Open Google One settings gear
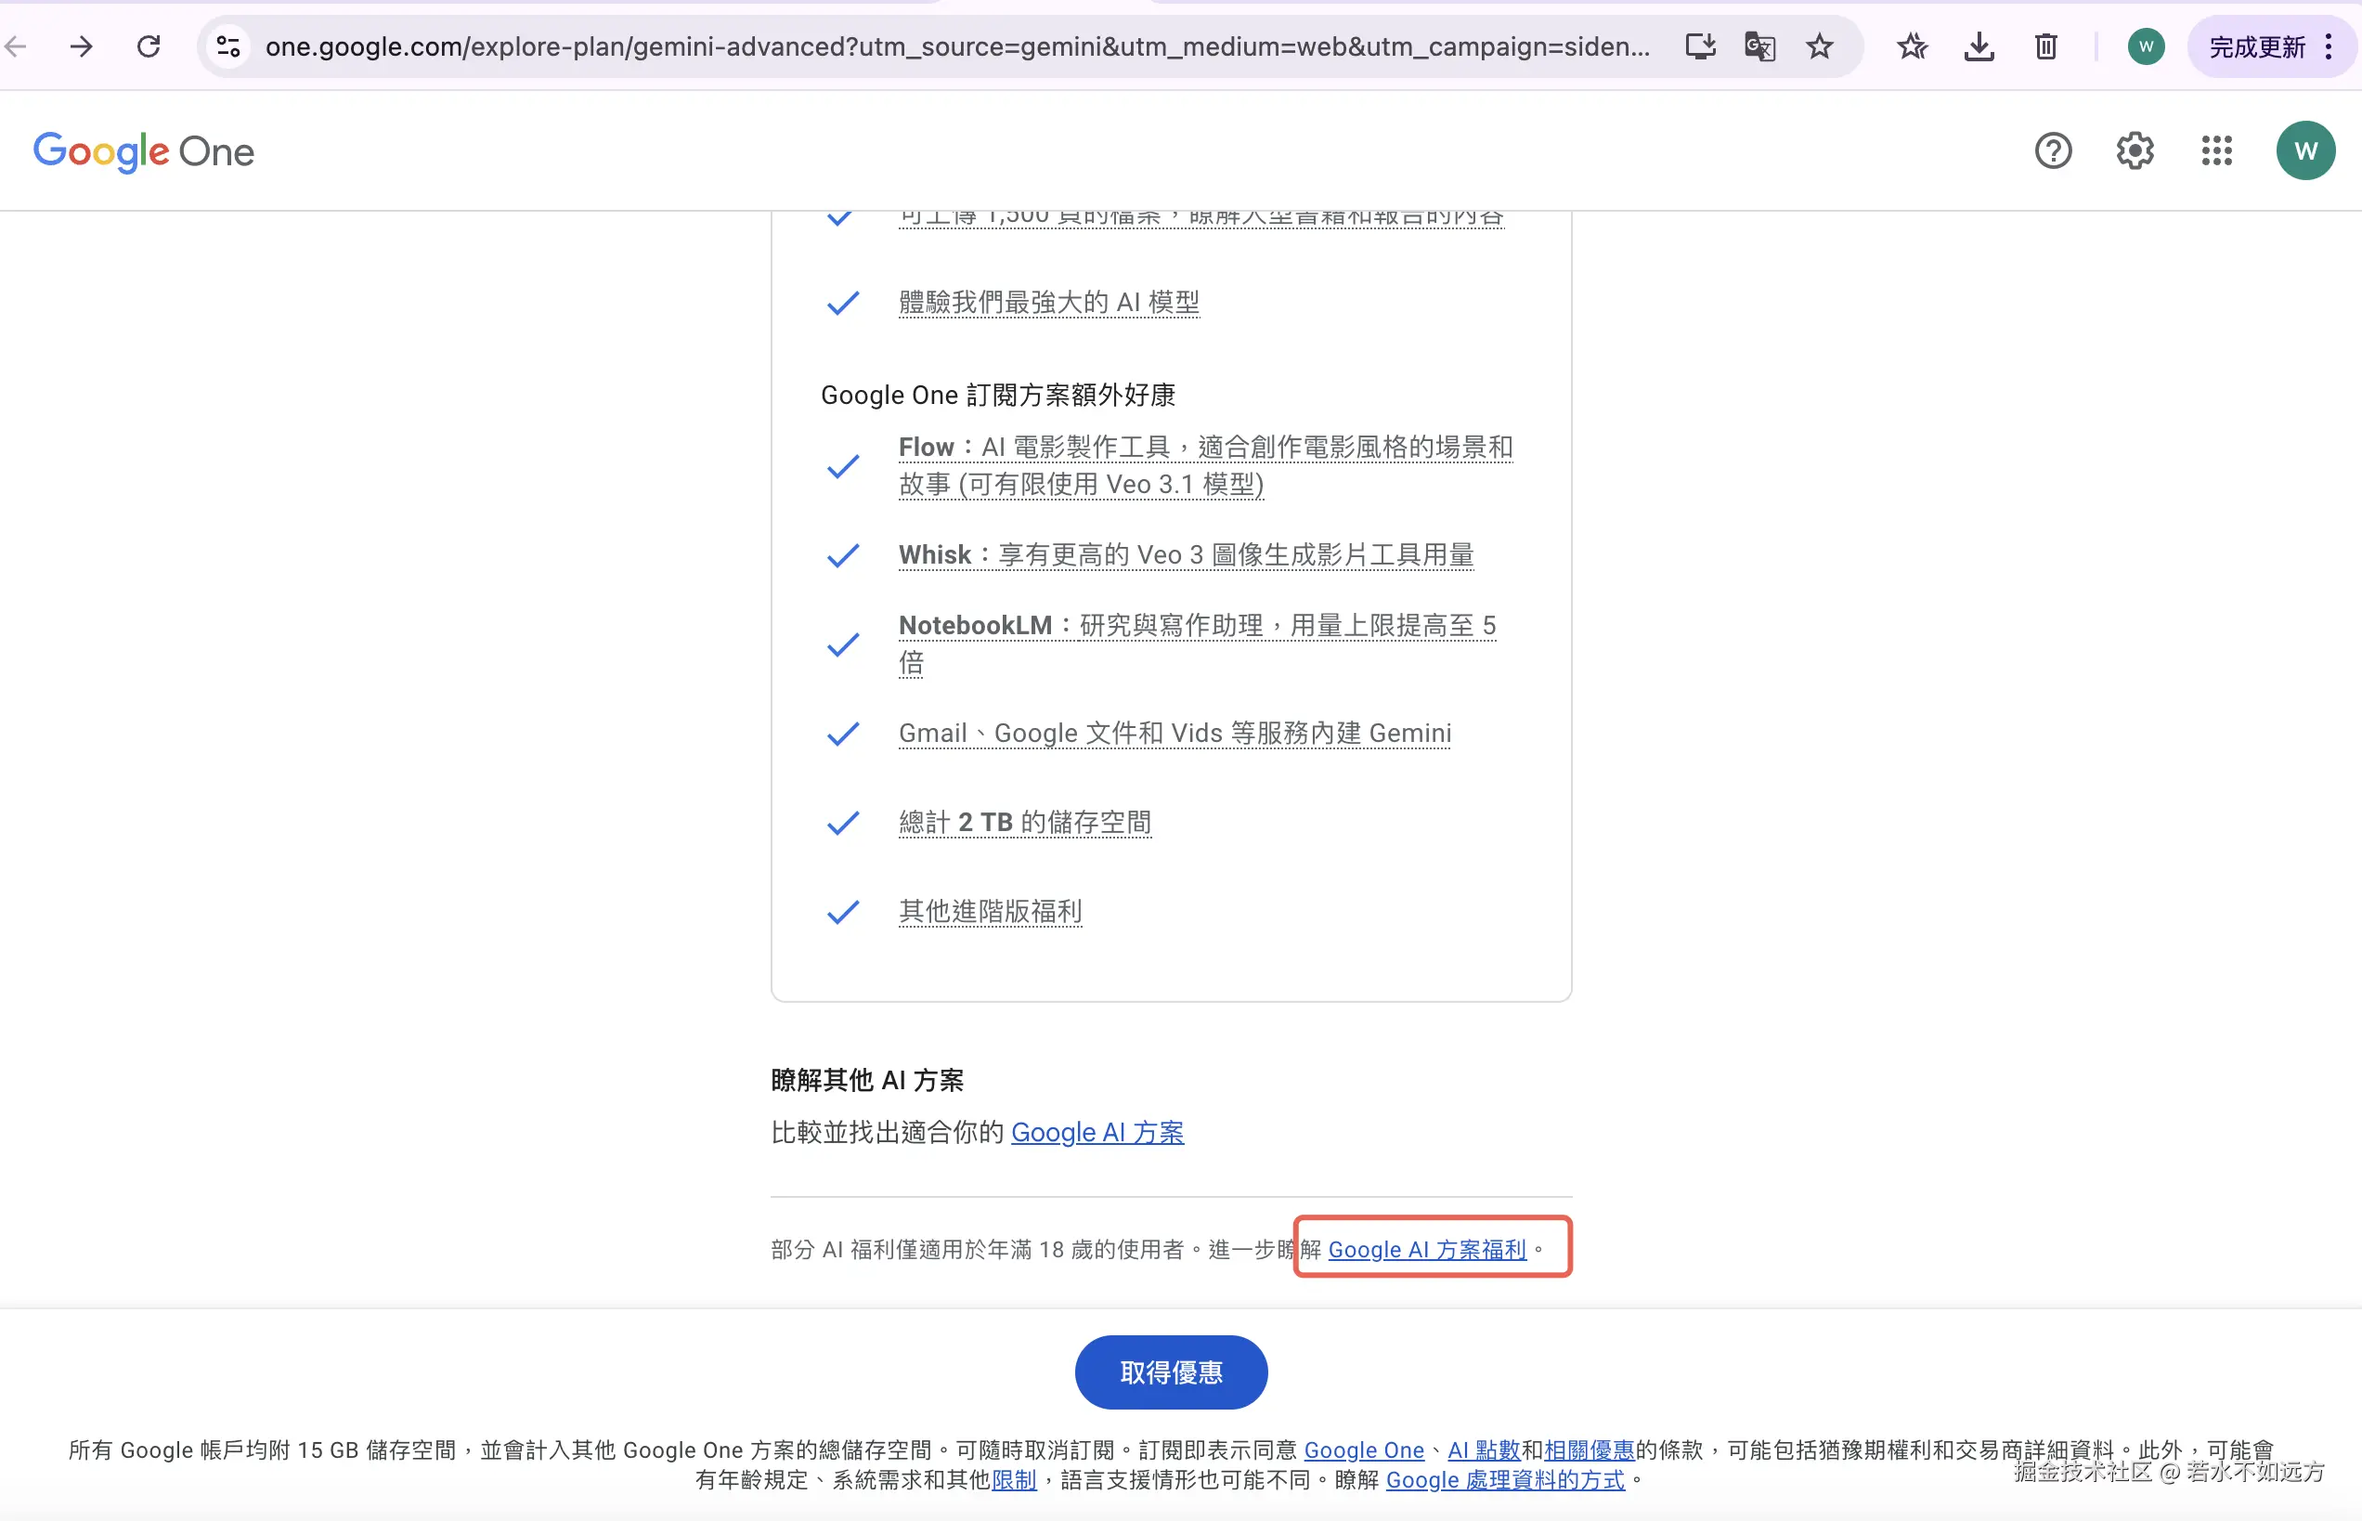Image resolution: width=2362 pixels, height=1521 pixels. click(x=2135, y=151)
